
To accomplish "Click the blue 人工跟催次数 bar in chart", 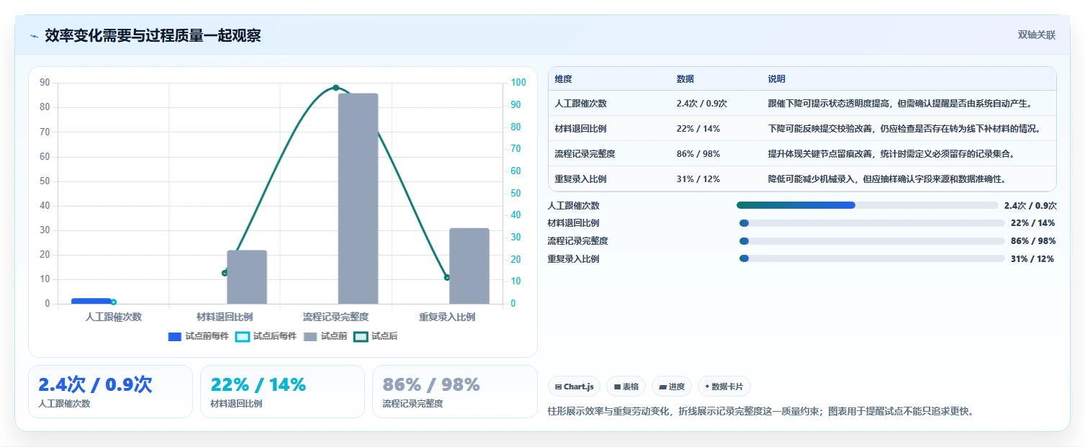I will 91,301.
